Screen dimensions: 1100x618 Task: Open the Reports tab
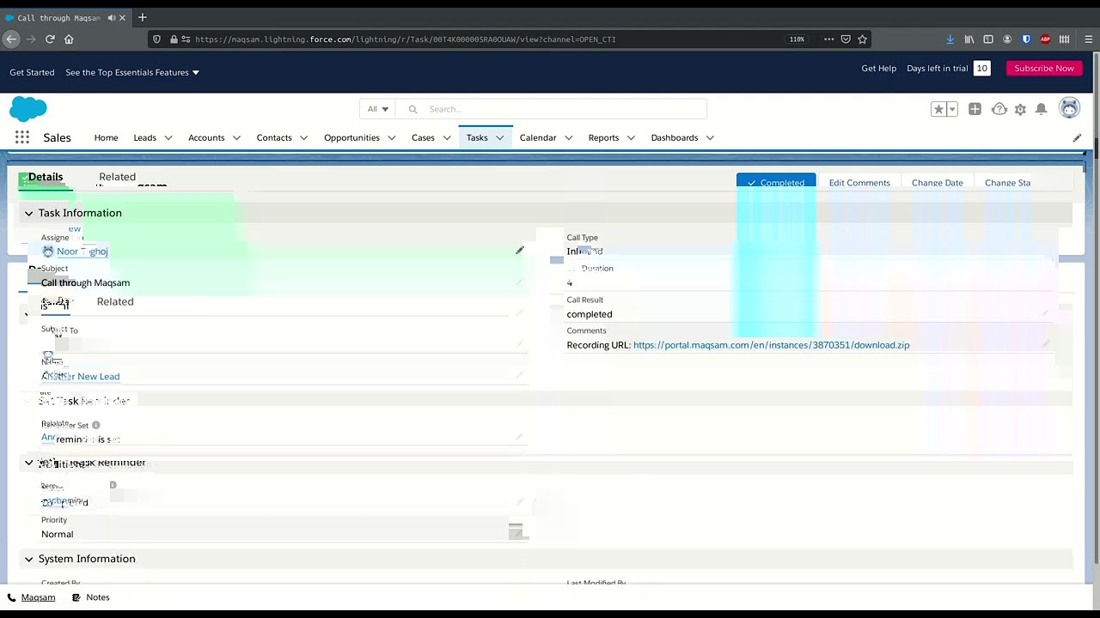(603, 137)
